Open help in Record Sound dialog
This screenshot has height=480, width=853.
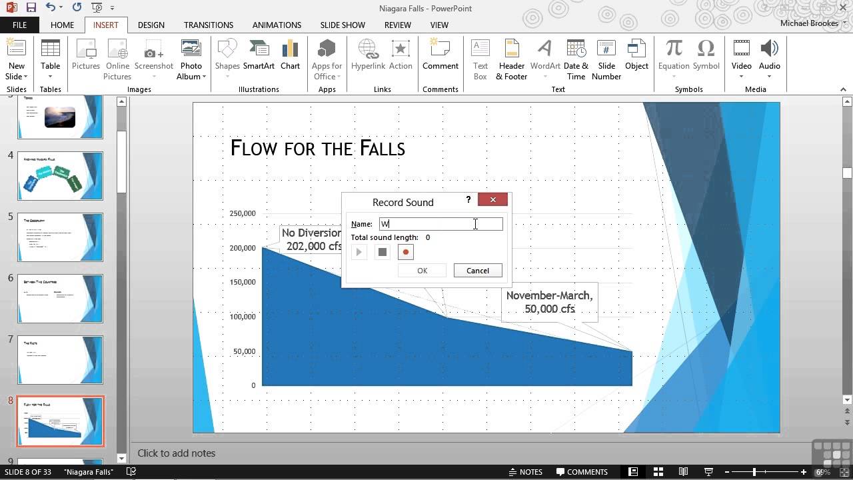pyautogui.click(x=468, y=199)
